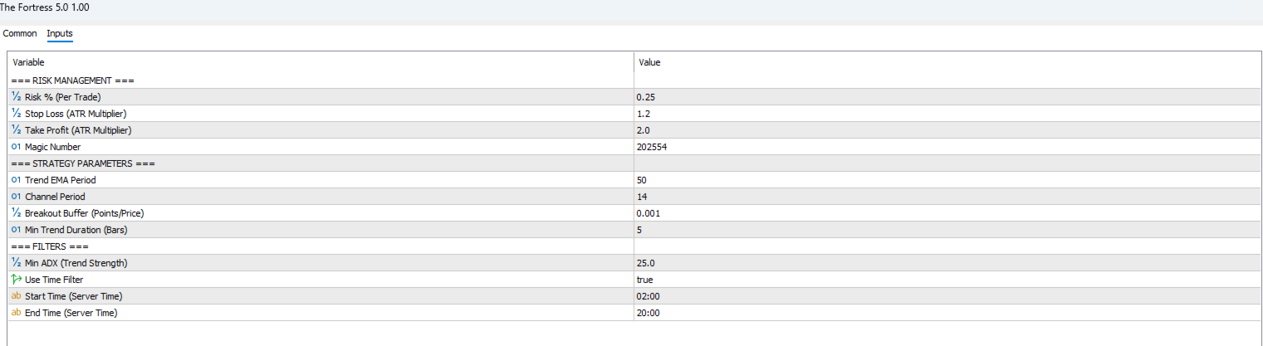Screen dimensions: 1263x346
Task: Select the Magic Number value 202554
Action: pos(652,147)
